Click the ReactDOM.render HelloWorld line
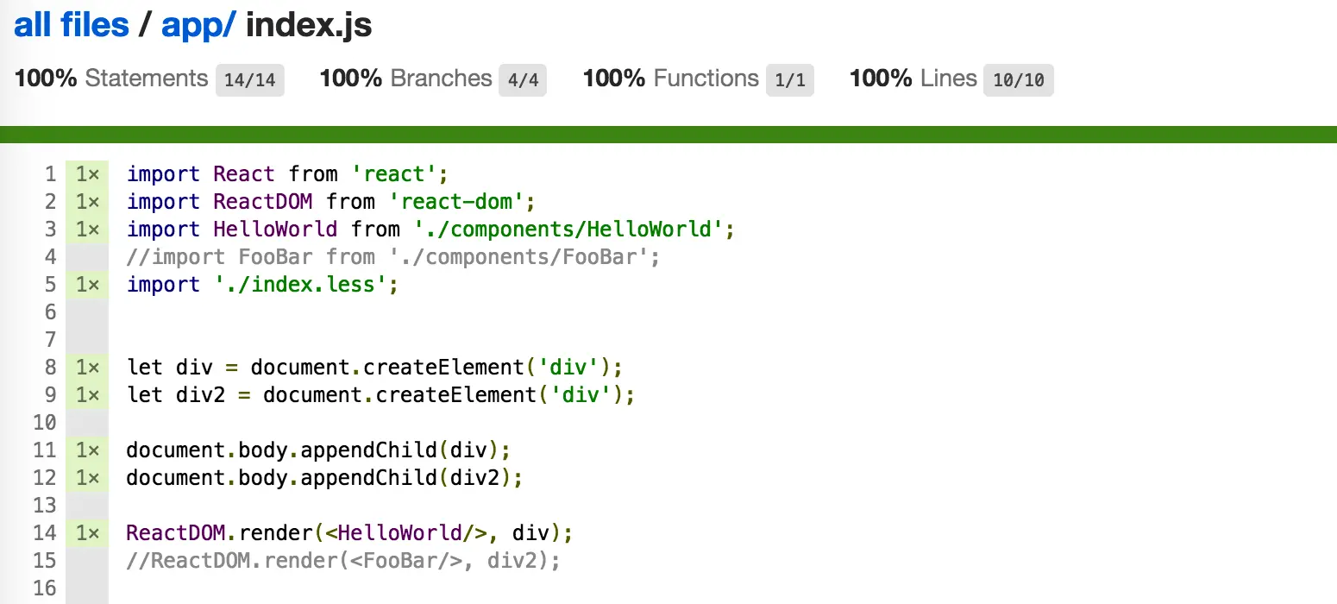 (349, 533)
